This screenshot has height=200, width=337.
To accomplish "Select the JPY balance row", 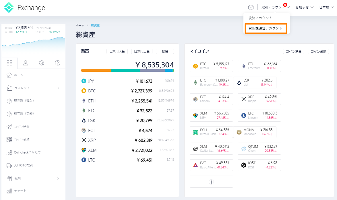I will (x=127, y=81).
